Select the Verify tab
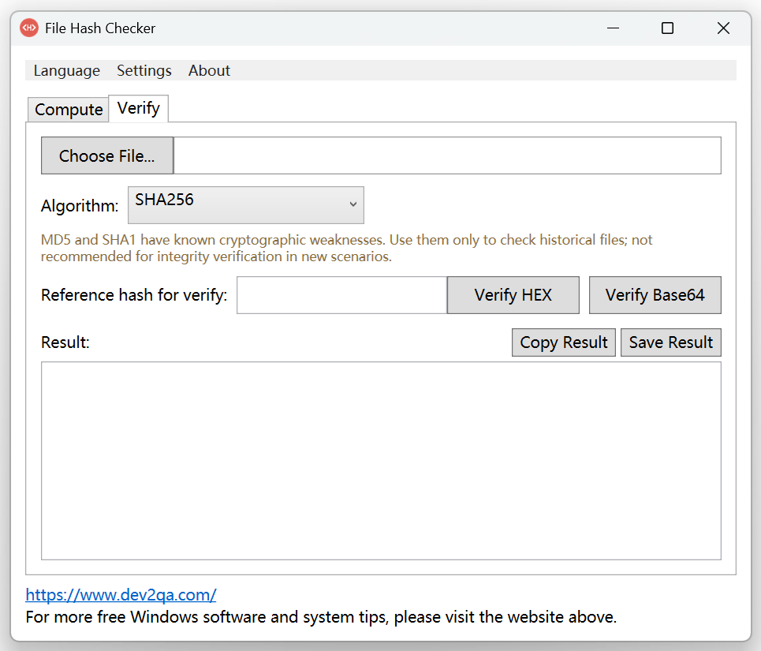 138,108
